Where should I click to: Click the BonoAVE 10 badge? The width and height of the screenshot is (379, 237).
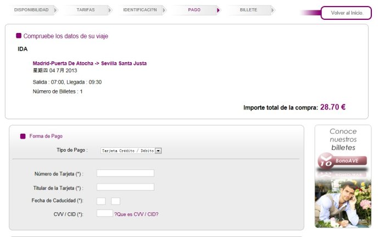point(342,161)
